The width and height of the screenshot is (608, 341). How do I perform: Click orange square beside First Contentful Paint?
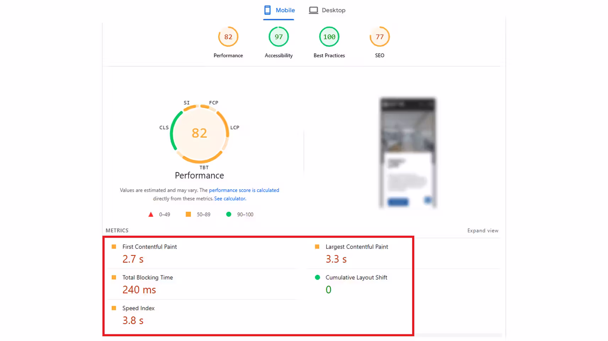[114, 247]
